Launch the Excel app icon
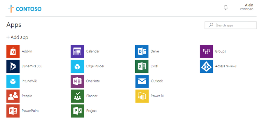259x123 pixels. click(x=142, y=66)
